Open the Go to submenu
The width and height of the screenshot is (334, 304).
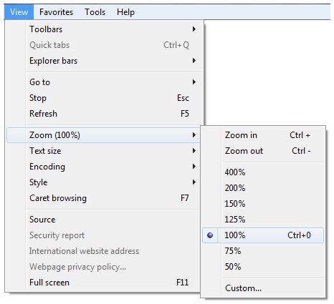pyautogui.click(x=103, y=82)
